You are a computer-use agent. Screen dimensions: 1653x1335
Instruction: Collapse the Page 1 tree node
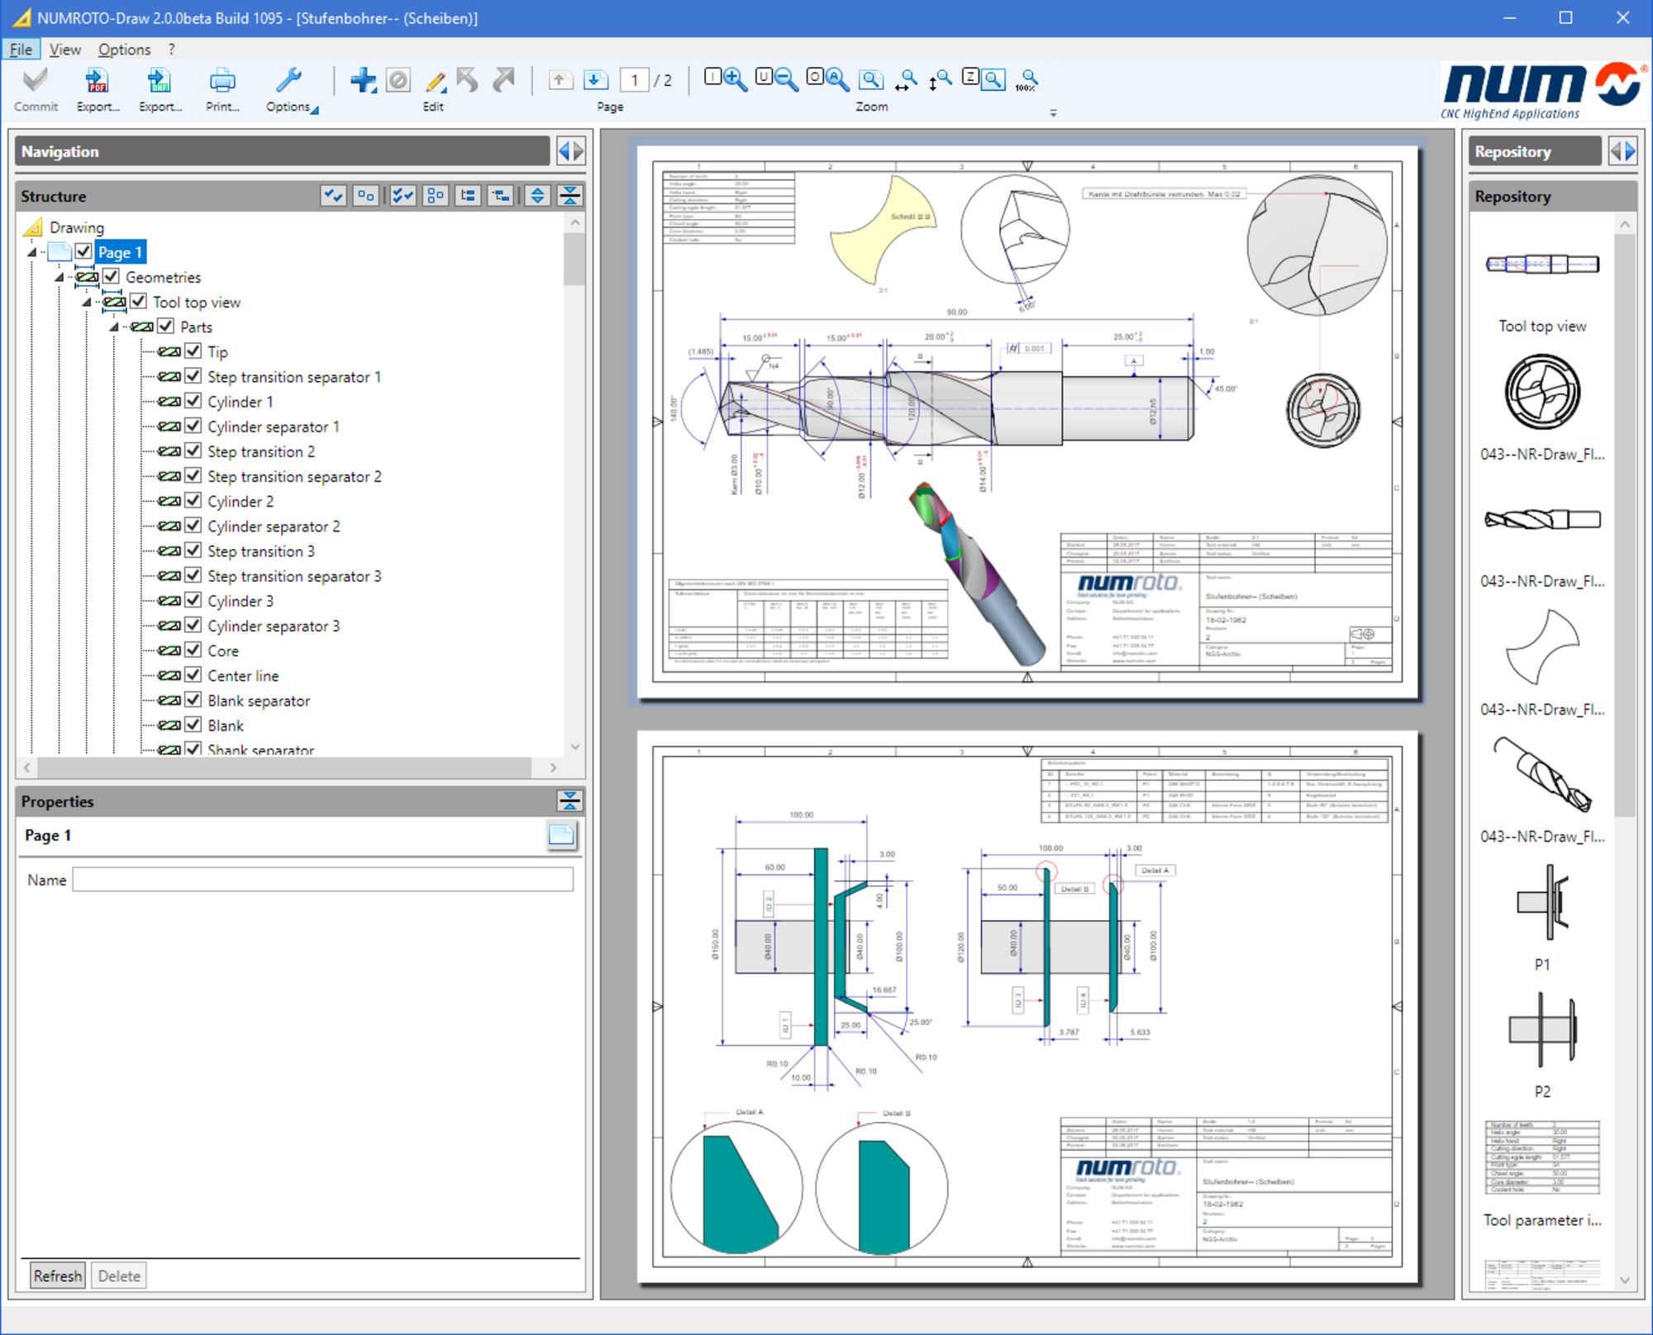[x=32, y=252]
